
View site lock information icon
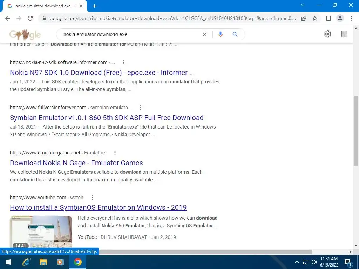(x=44, y=18)
